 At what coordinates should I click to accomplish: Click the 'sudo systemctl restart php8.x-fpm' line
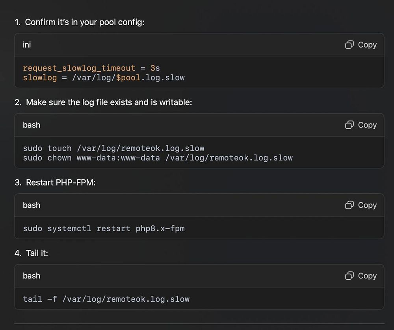104,228
